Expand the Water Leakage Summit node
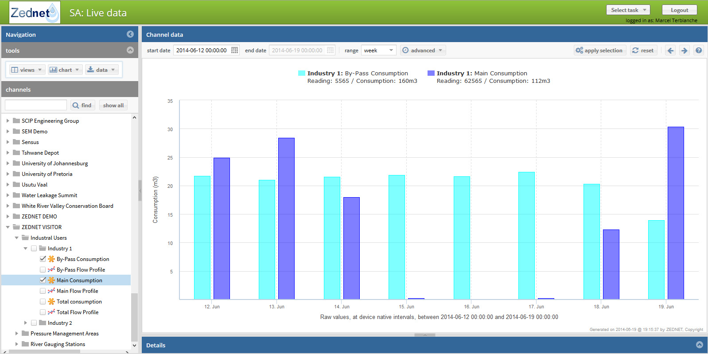708x354 pixels. [8, 195]
